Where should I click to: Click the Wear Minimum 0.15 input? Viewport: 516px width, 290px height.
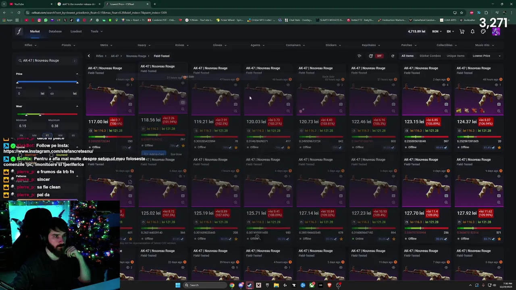coord(30,126)
